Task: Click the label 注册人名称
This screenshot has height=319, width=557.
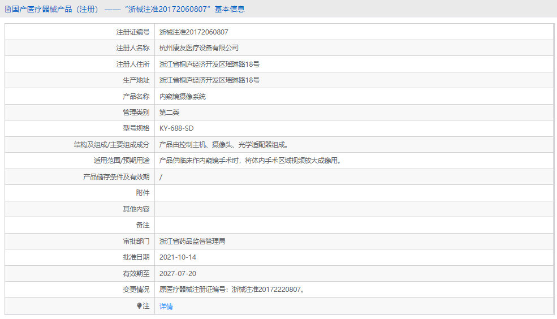Action: click(x=133, y=48)
